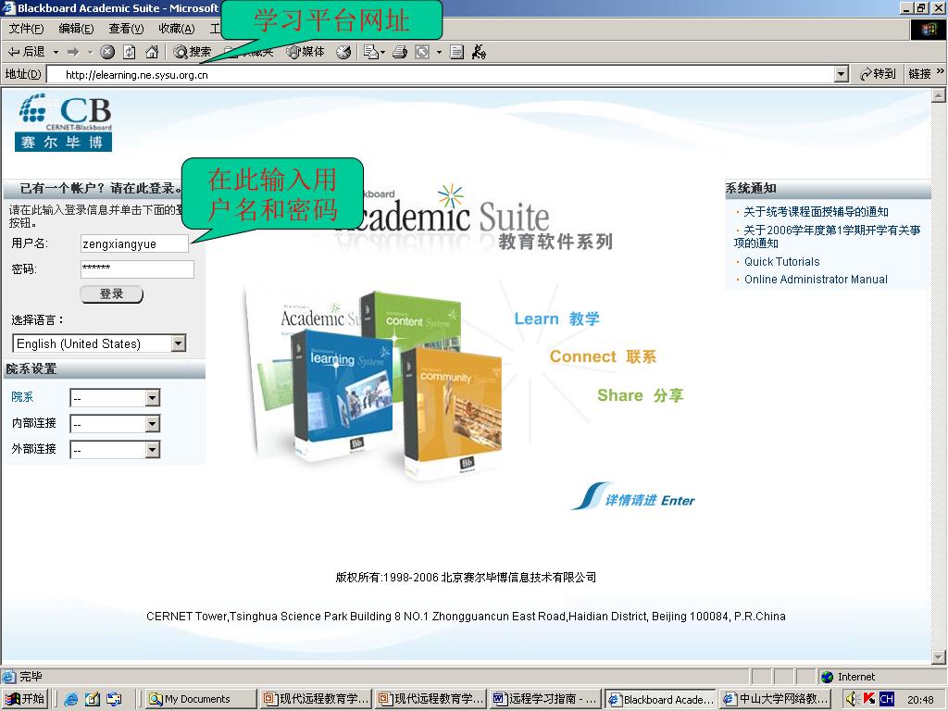Screen dimensions: 948x711
Task: Click the page scrollbar down arrow
Action: point(939,656)
